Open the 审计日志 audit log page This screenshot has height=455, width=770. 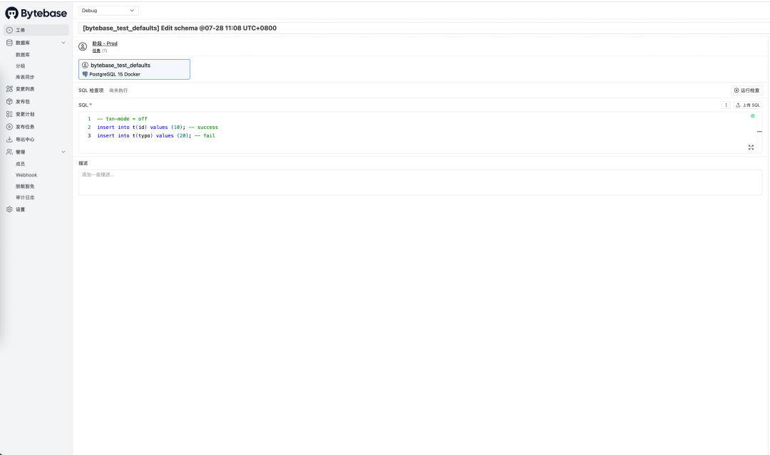(x=25, y=197)
